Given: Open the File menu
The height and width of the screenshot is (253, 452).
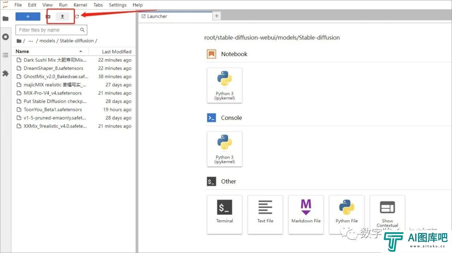Looking at the screenshot, I should (18, 5).
